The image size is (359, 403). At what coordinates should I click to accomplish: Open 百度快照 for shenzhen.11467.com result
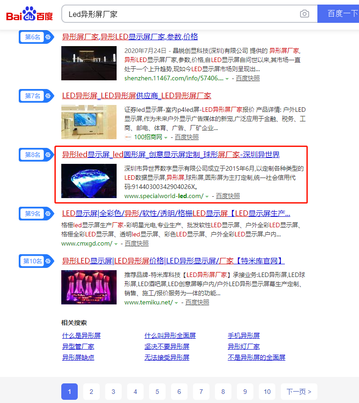click(x=248, y=78)
